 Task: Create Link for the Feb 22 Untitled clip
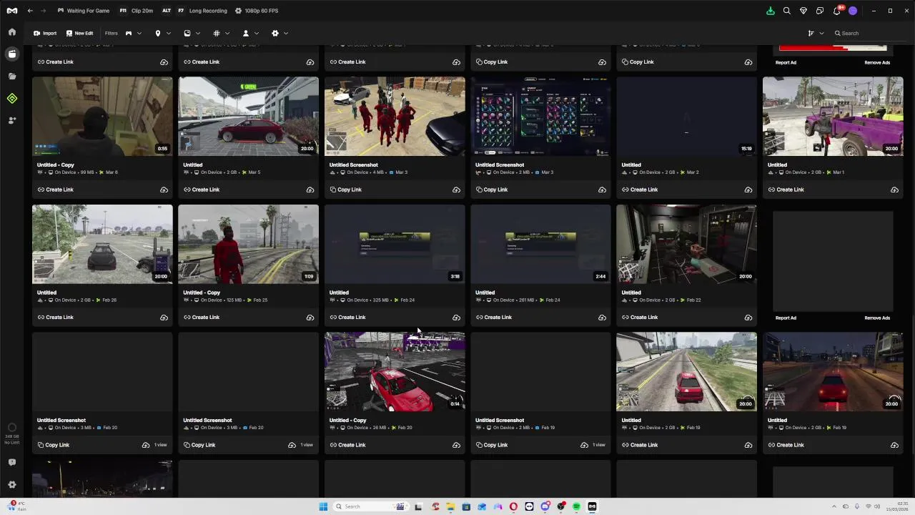(639, 318)
